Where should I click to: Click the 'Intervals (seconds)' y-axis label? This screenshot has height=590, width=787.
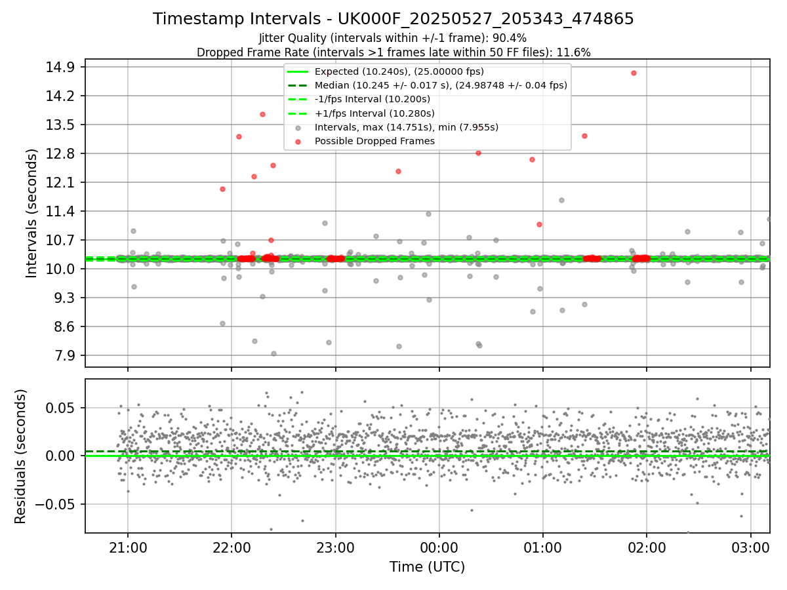coord(31,212)
